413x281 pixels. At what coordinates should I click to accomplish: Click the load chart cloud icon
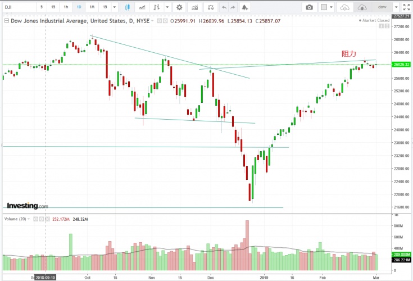coord(345,7)
